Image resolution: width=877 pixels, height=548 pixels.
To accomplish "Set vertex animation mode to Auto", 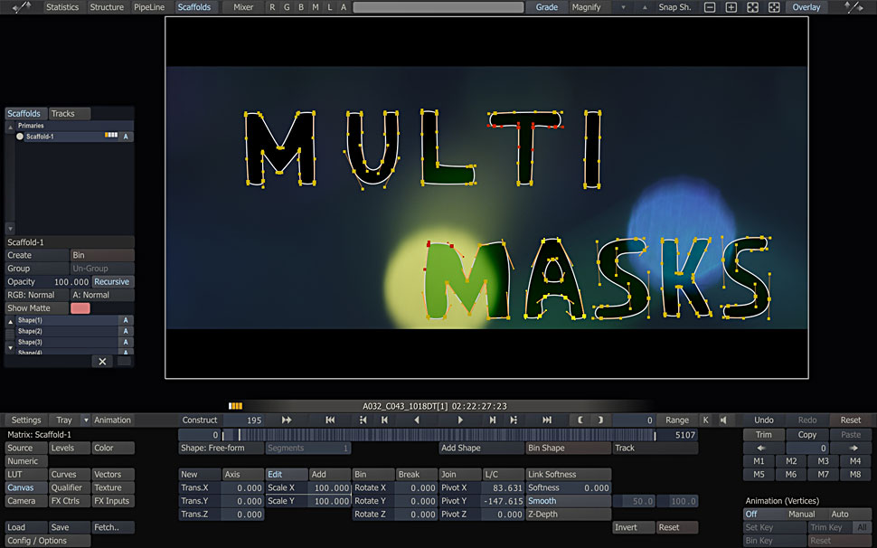I will pos(839,515).
